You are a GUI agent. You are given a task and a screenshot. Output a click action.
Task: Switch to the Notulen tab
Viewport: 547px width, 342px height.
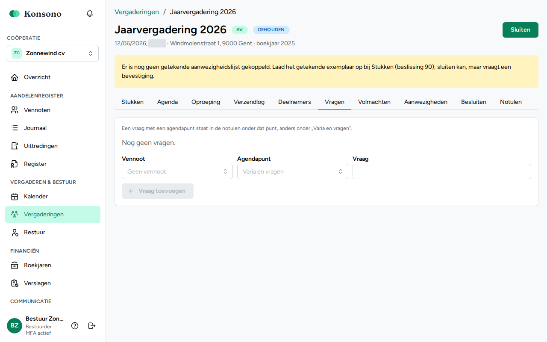511,102
